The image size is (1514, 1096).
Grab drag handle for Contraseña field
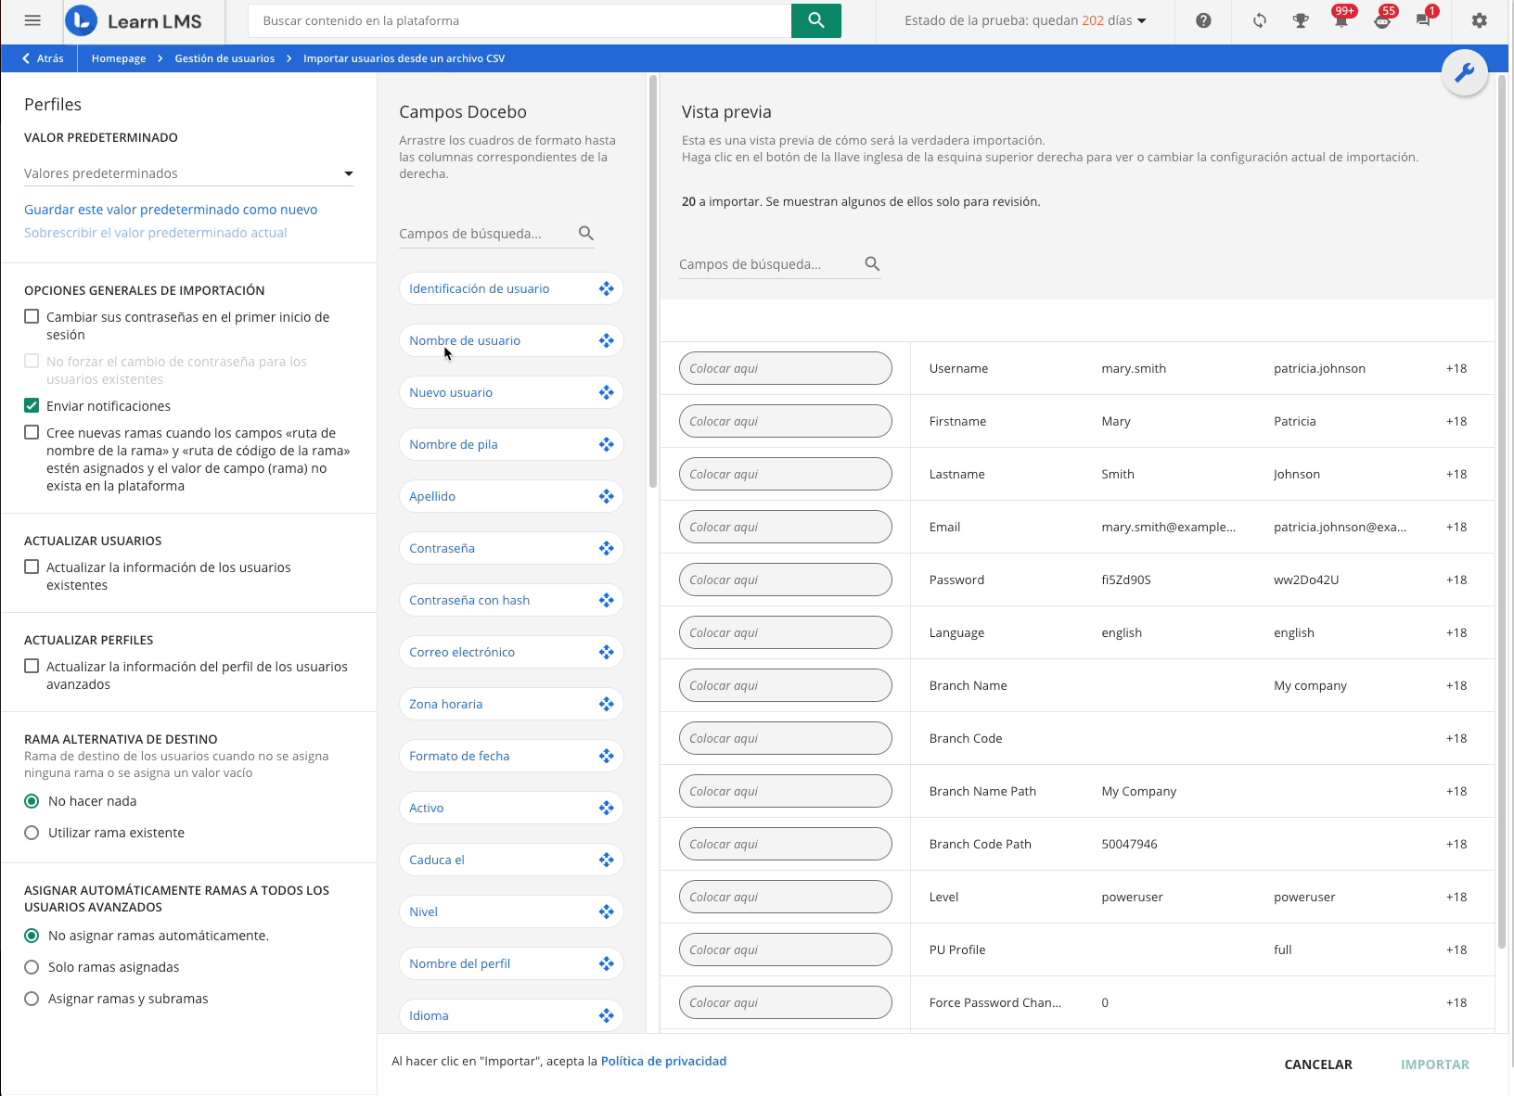607,548
